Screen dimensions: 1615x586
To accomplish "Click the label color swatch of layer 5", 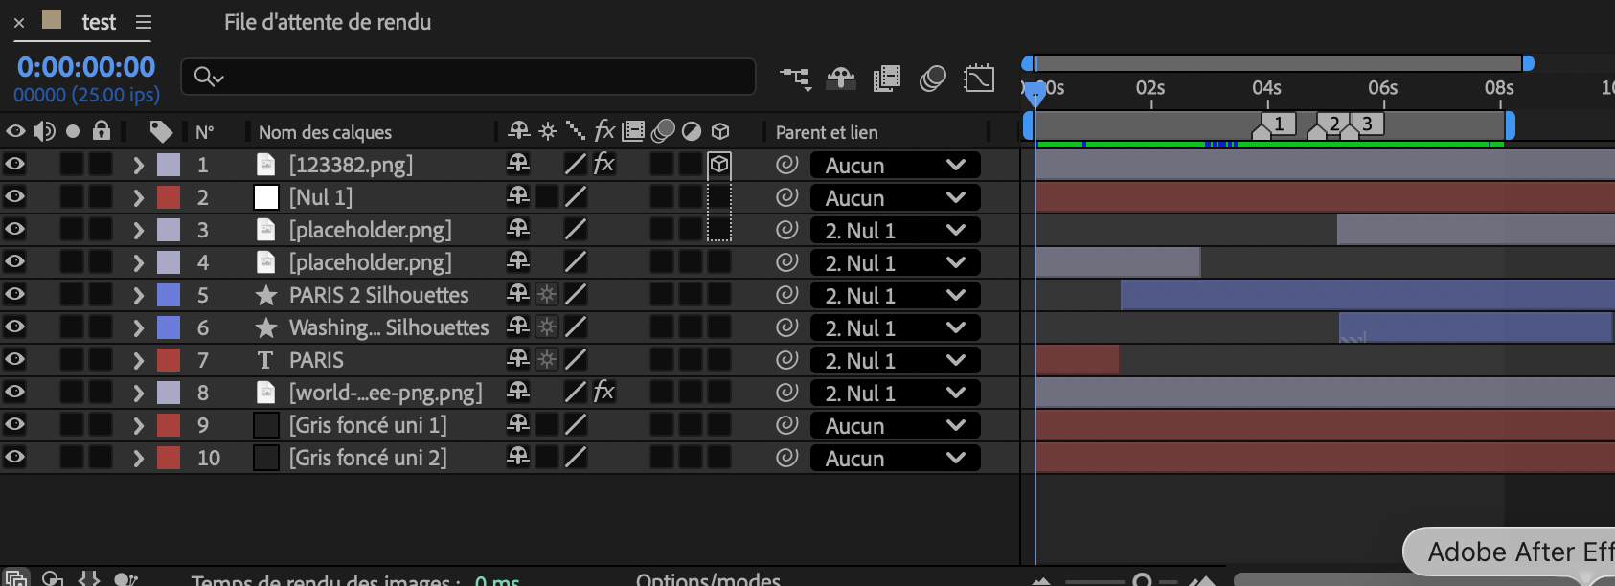I will [x=169, y=295].
